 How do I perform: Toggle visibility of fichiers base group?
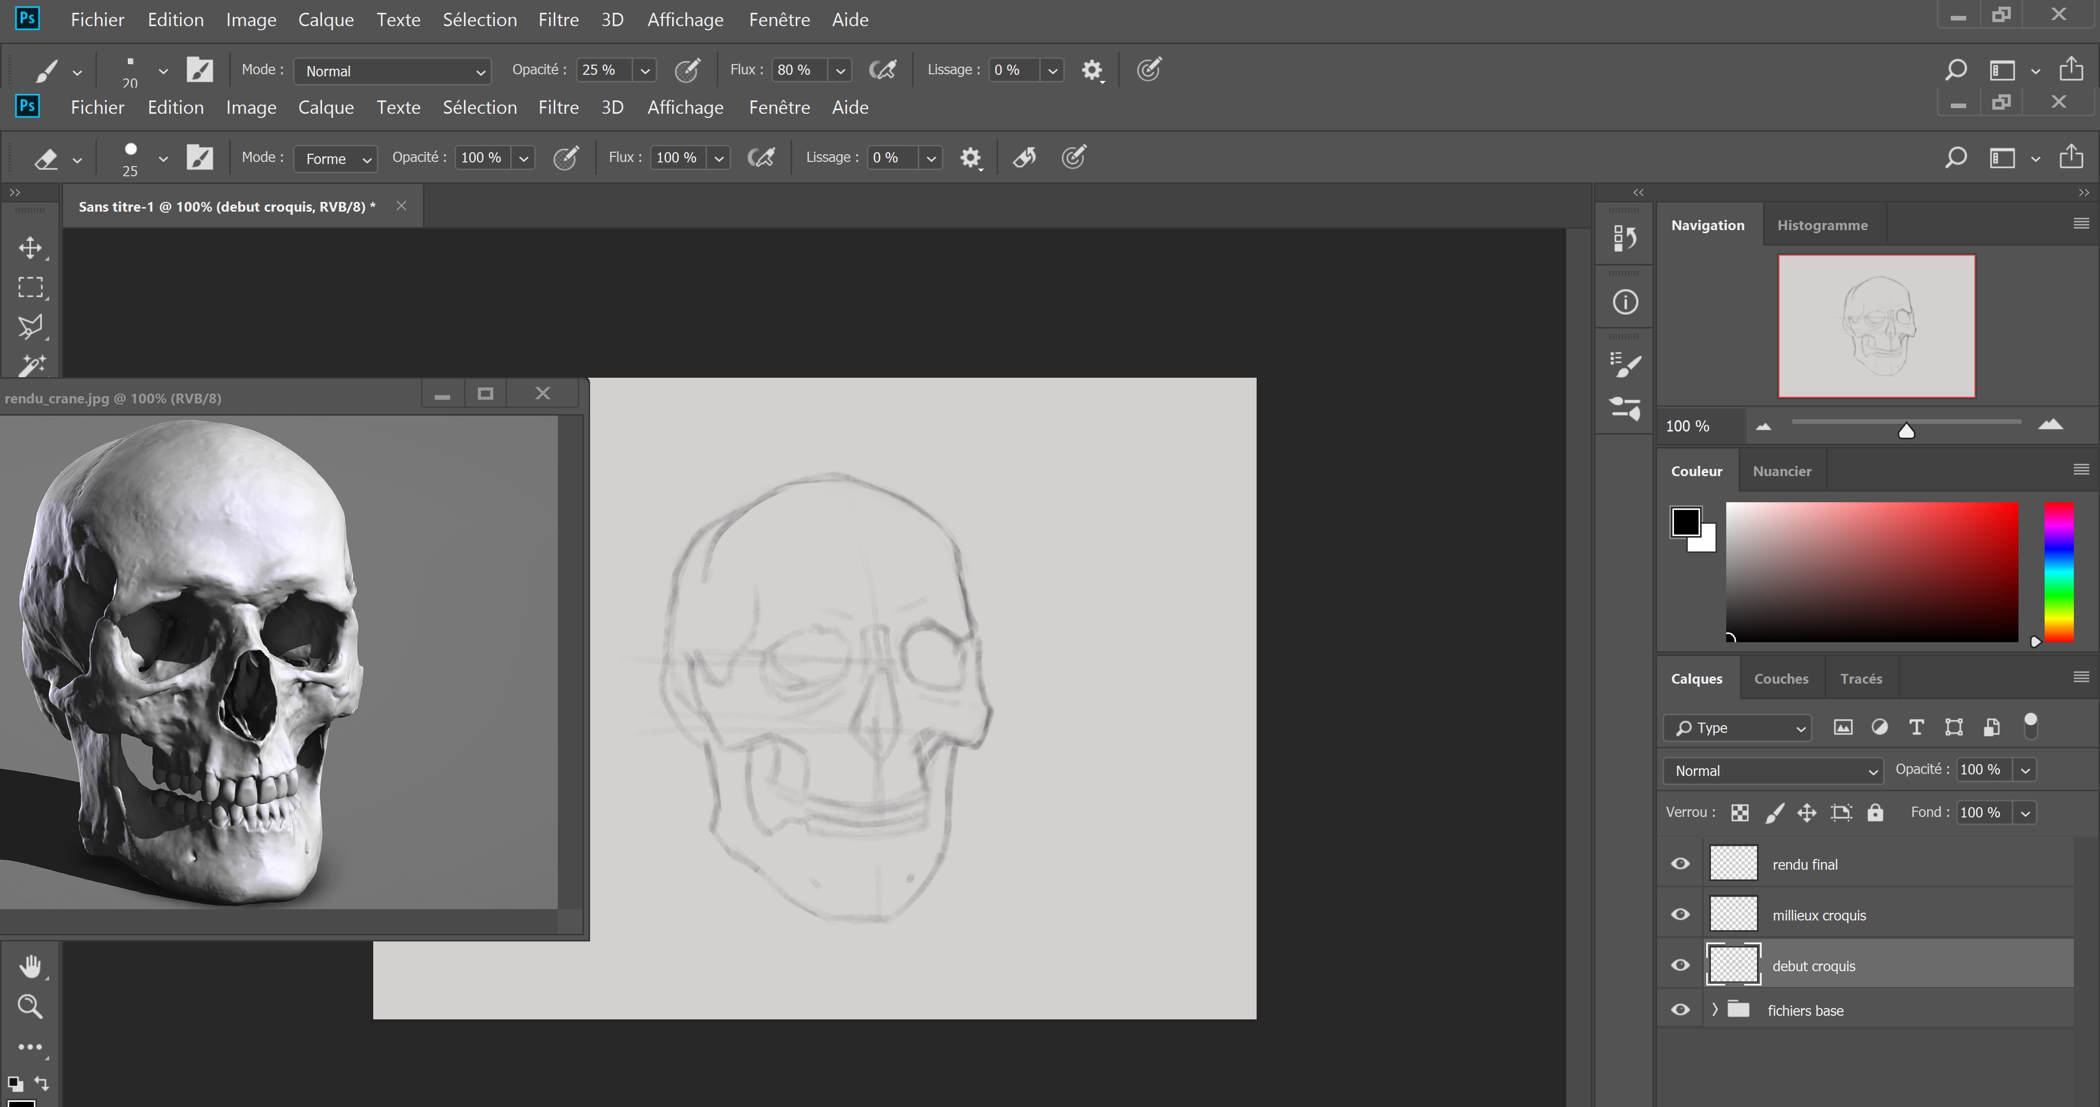pyautogui.click(x=1680, y=1009)
